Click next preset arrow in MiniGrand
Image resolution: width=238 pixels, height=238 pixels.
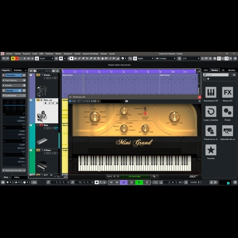click(118, 177)
